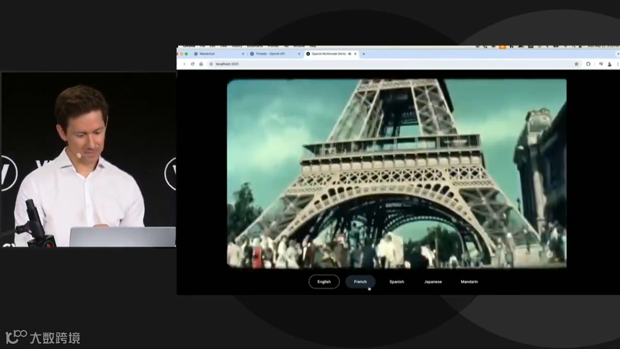Close the OpenAI Multimodal Demo tab
The image size is (620, 349).
[x=355, y=54]
